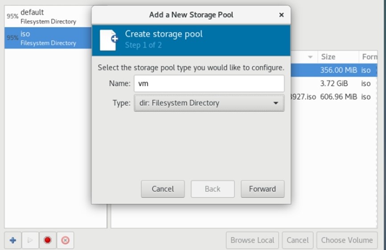Click the delete pool red X icon

65,240
